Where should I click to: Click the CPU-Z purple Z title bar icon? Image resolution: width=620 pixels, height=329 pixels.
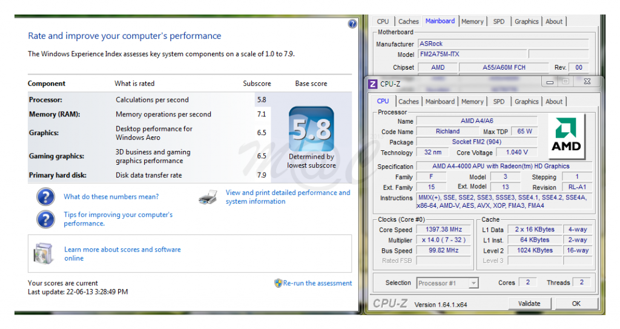coord(373,84)
